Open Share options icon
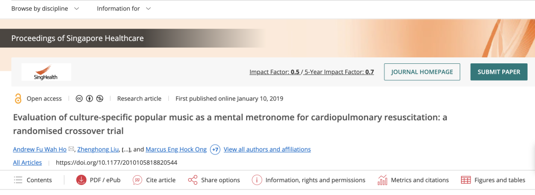The height and width of the screenshot is (195, 535). tap(193, 180)
